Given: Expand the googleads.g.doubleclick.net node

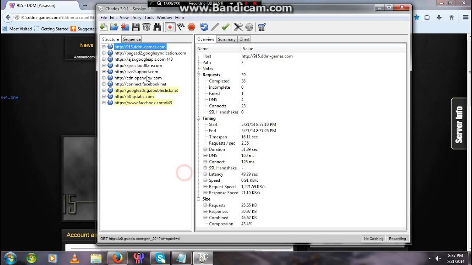Looking at the screenshot, I should pos(104,90).
